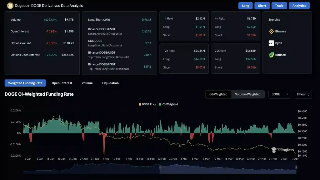This screenshot has height=180, width=320.
Task: Click the 24h Rekt total $41.81M
Action: coord(251,51)
